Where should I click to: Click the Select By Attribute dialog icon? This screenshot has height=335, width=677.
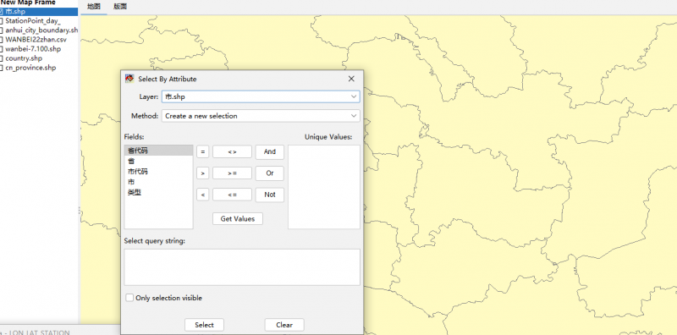point(129,79)
